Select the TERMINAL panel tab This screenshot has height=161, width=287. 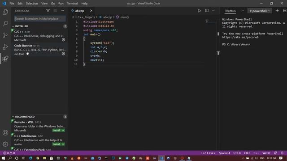[x=230, y=11]
